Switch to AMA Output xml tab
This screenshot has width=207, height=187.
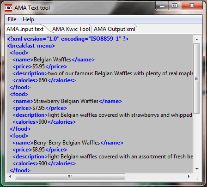coord(115,29)
